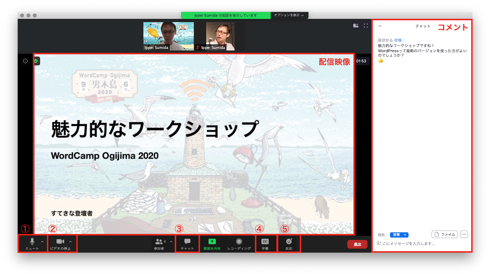Screen dimensions: 490x276
Task: Attach a file using the ファイル button
Action: point(445,234)
